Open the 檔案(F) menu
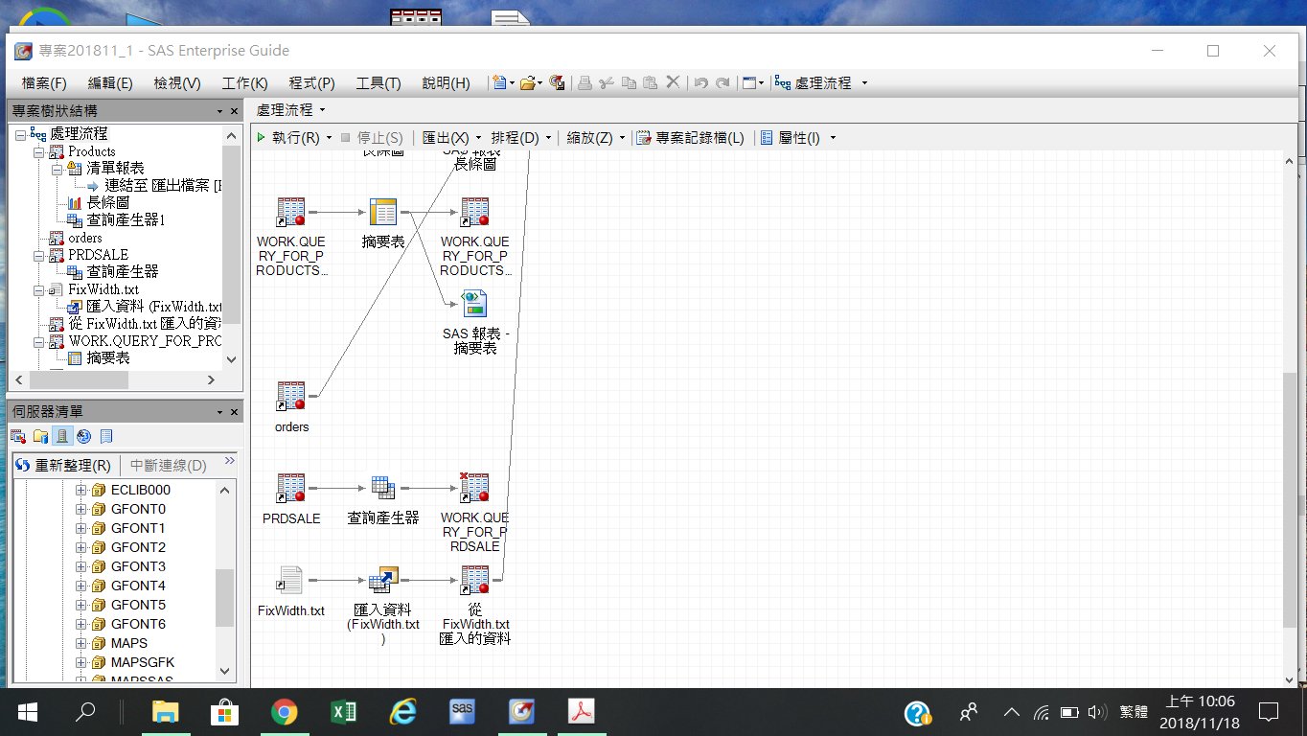1307x736 pixels. click(x=44, y=83)
